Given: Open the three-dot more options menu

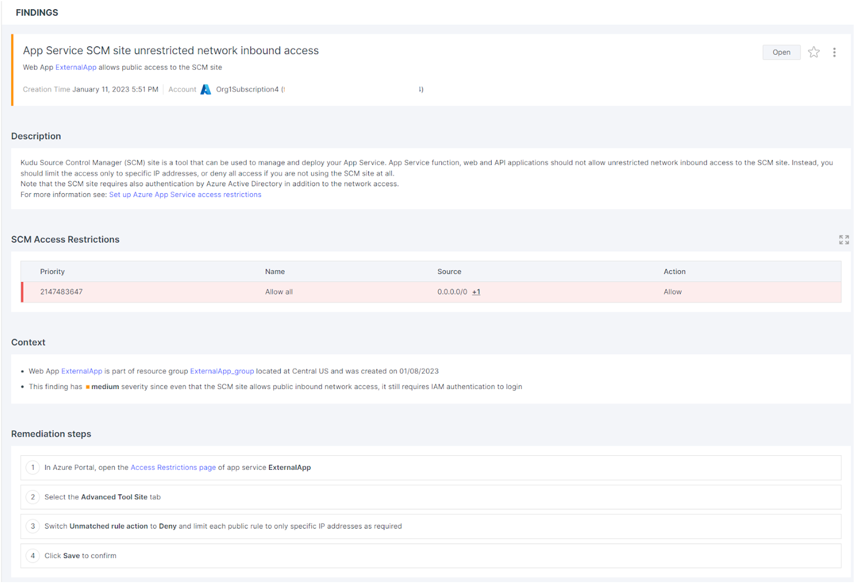Looking at the screenshot, I should point(834,52).
